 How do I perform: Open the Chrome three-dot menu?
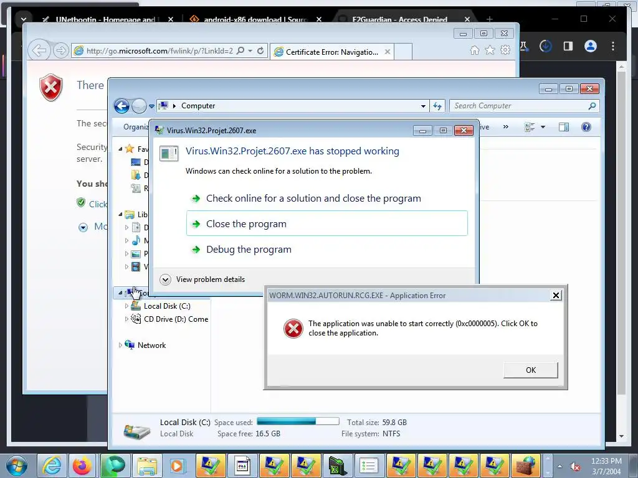point(613,46)
